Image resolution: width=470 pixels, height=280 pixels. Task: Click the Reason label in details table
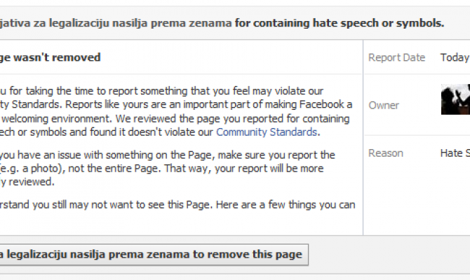[x=385, y=153]
